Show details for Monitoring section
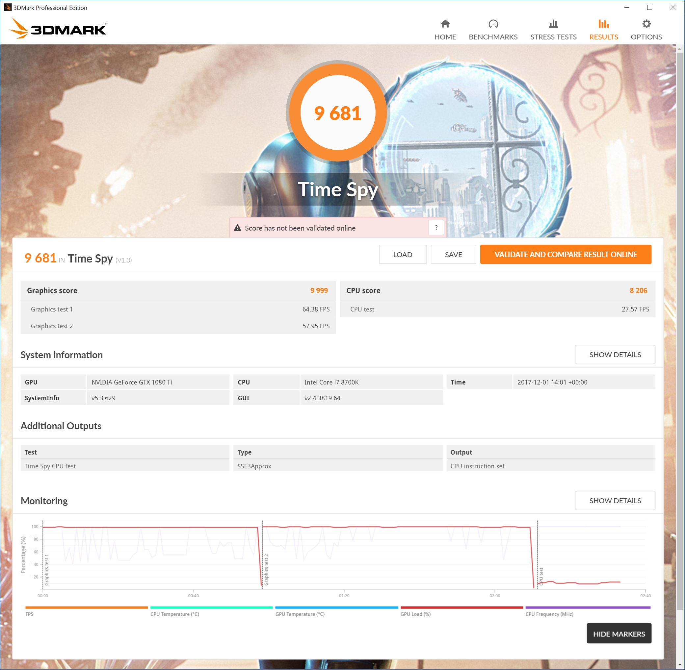685x670 pixels. (615, 500)
